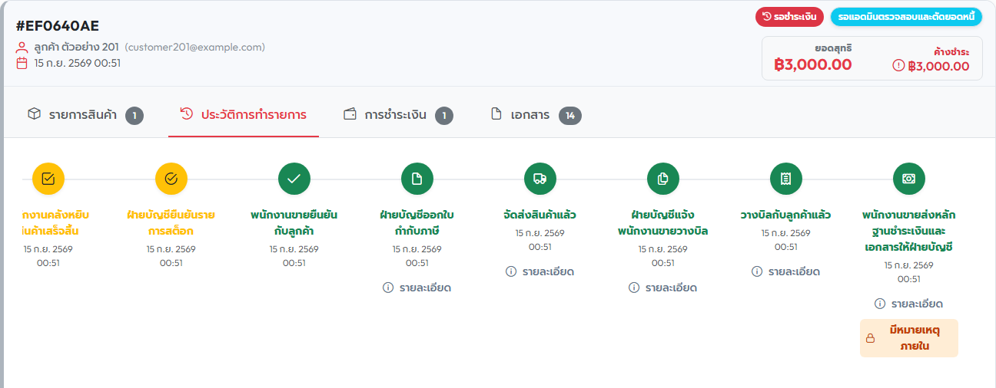
Task: Click the ยอดสุทธิ amount ฿3,000.00
Action: (x=813, y=64)
